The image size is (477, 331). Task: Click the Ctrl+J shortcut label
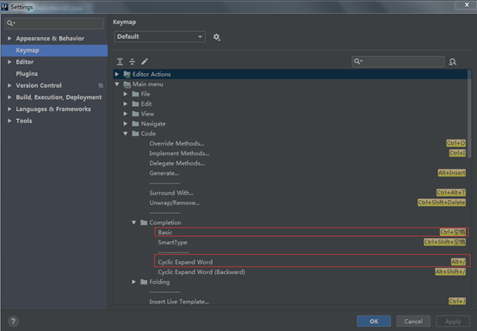[x=457, y=301]
